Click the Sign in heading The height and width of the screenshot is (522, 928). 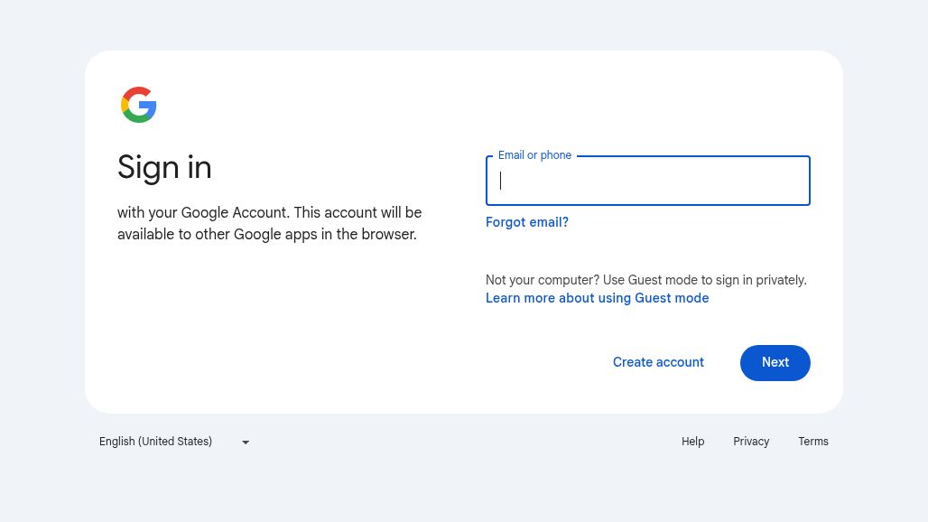point(164,167)
